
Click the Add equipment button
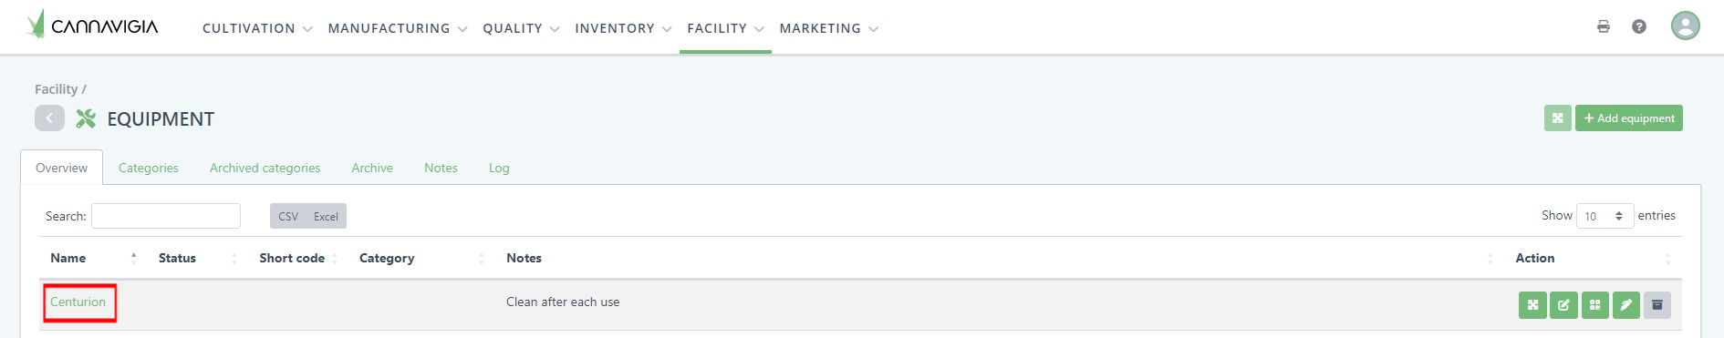pos(1628,118)
